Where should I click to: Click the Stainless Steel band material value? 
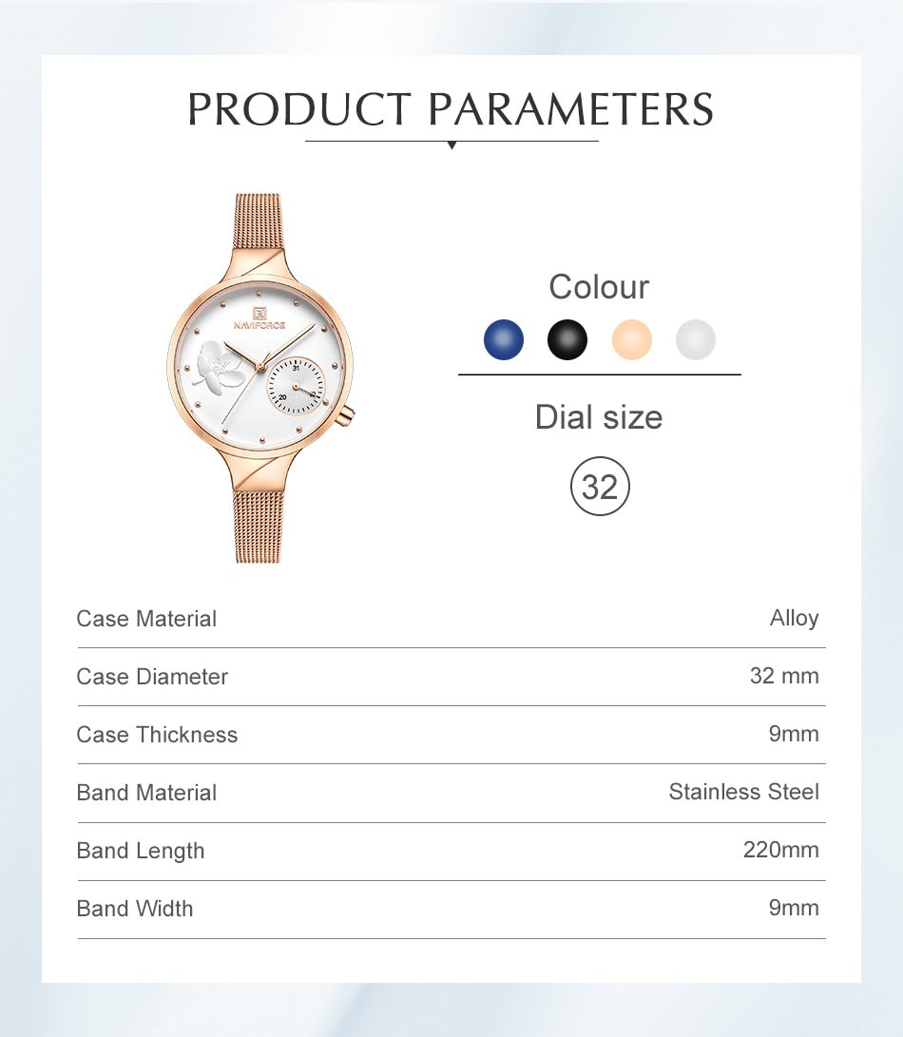[743, 792]
